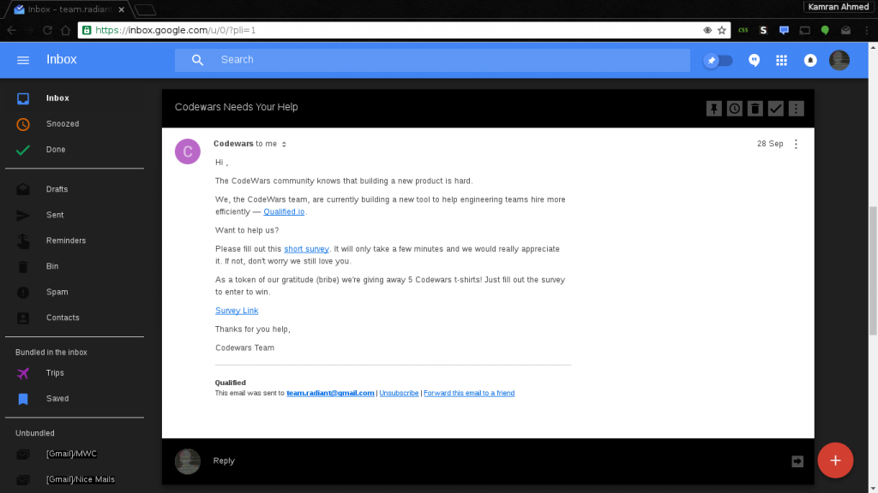Click the Kamran Ahmed profile button

(839, 7)
